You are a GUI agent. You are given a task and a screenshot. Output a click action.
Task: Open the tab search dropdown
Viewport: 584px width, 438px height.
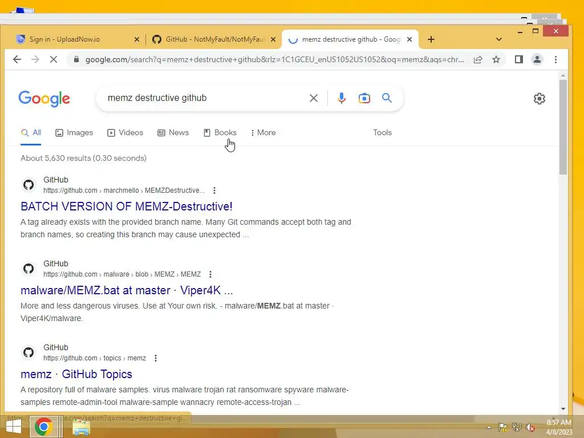pyautogui.click(x=498, y=39)
